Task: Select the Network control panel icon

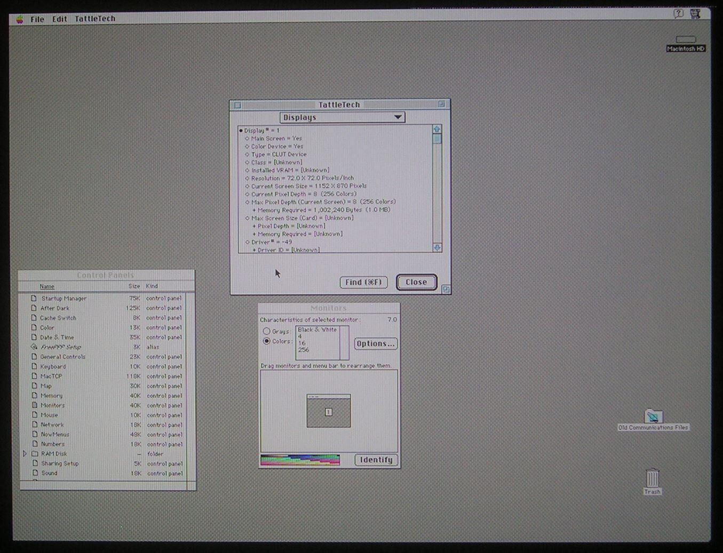Action: (34, 424)
